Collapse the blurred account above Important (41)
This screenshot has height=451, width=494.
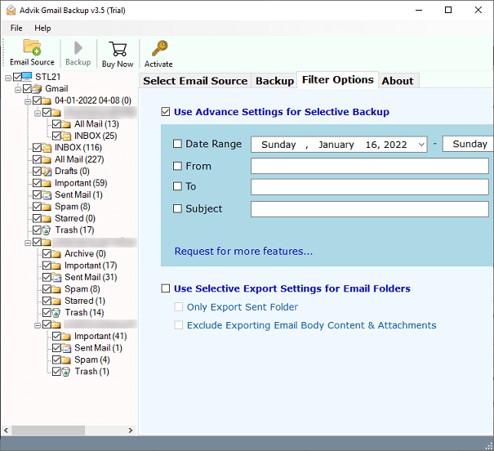[38, 325]
